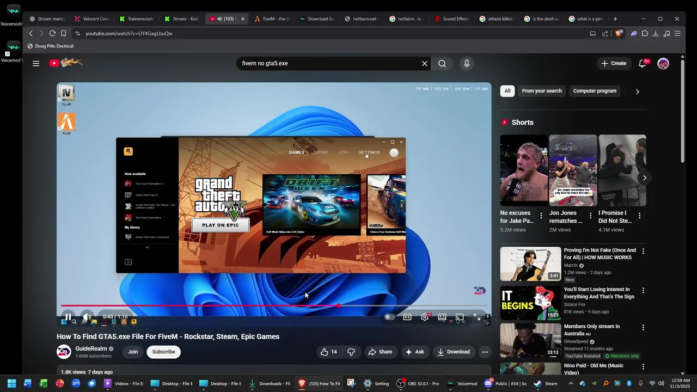Dislike the video thumbs down
This screenshot has width=697, height=392.
point(351,352)
